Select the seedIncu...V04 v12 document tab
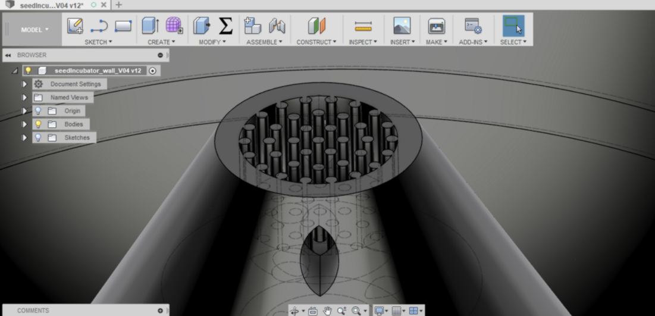 pyautogui.click(x=51, y=5)
